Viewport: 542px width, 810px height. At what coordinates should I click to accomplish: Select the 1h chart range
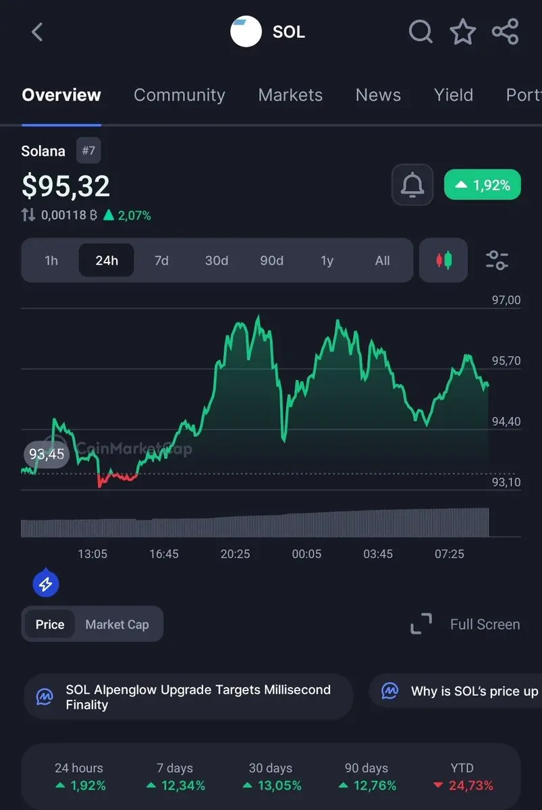tap(51, 261)
